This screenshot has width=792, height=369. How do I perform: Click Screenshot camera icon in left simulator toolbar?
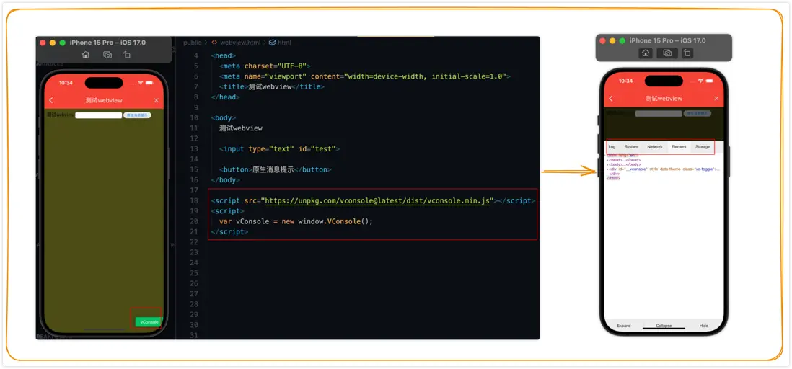coord(107,55)
